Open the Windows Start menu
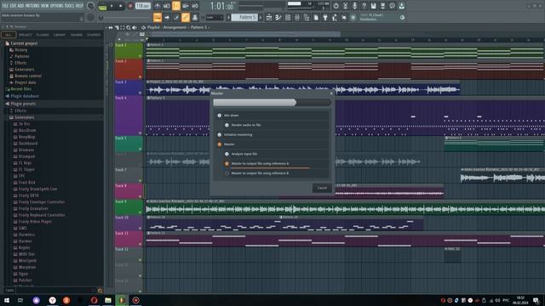This screenshot has height=306, width=545. (7, 300)
